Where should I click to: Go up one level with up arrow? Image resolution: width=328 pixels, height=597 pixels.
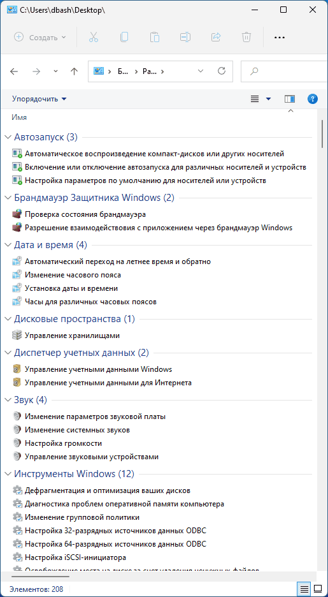coord(74,71)
